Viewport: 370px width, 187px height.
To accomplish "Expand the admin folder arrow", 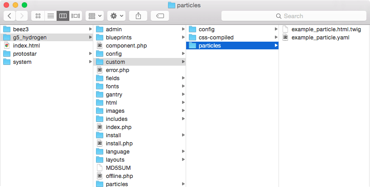I will 183,29.
